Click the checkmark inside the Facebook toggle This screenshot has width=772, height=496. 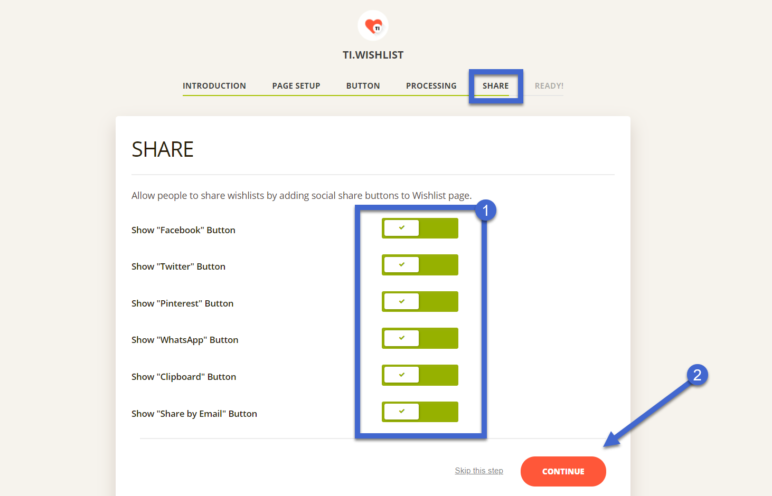click(x=401, y=228)
